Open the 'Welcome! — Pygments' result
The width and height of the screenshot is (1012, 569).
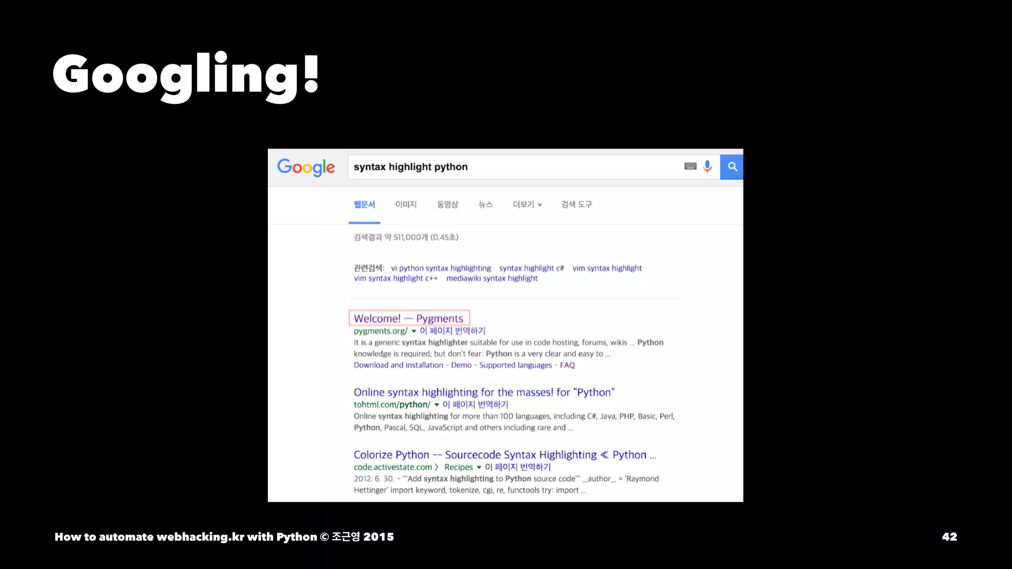pos(408,319)
